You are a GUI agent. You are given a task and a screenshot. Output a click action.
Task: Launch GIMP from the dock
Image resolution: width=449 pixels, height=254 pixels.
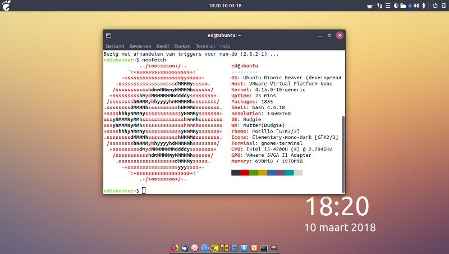[x=274, y=248]
